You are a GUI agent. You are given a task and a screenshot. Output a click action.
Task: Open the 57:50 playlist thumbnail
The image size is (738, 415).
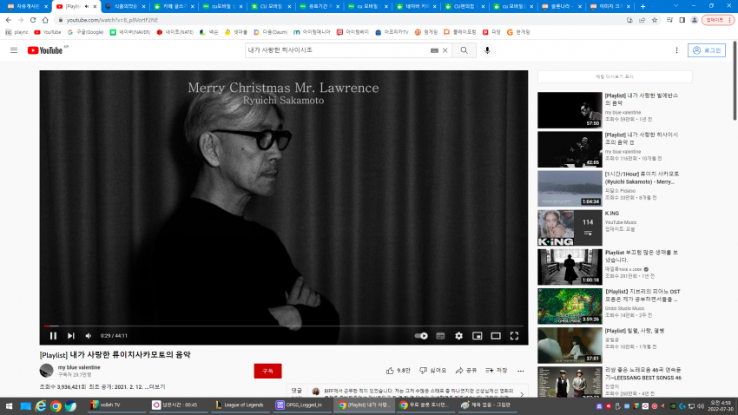point(570,110)
